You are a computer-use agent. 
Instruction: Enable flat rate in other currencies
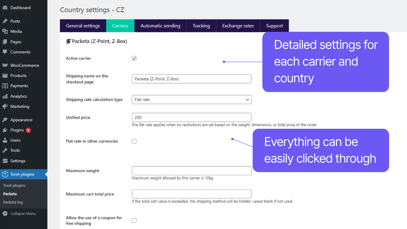click(x=134, y=141)
